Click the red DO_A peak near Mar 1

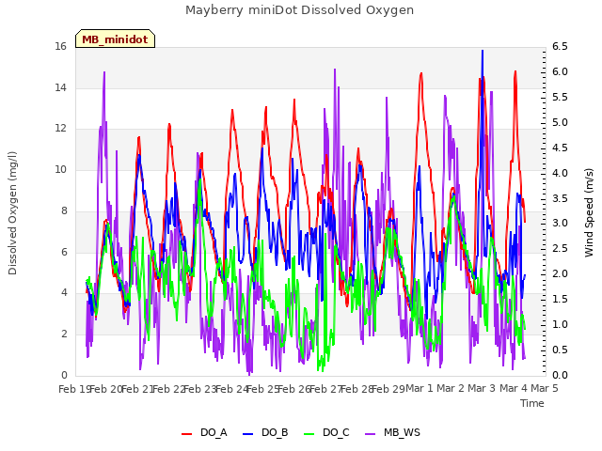click(421, 73)
